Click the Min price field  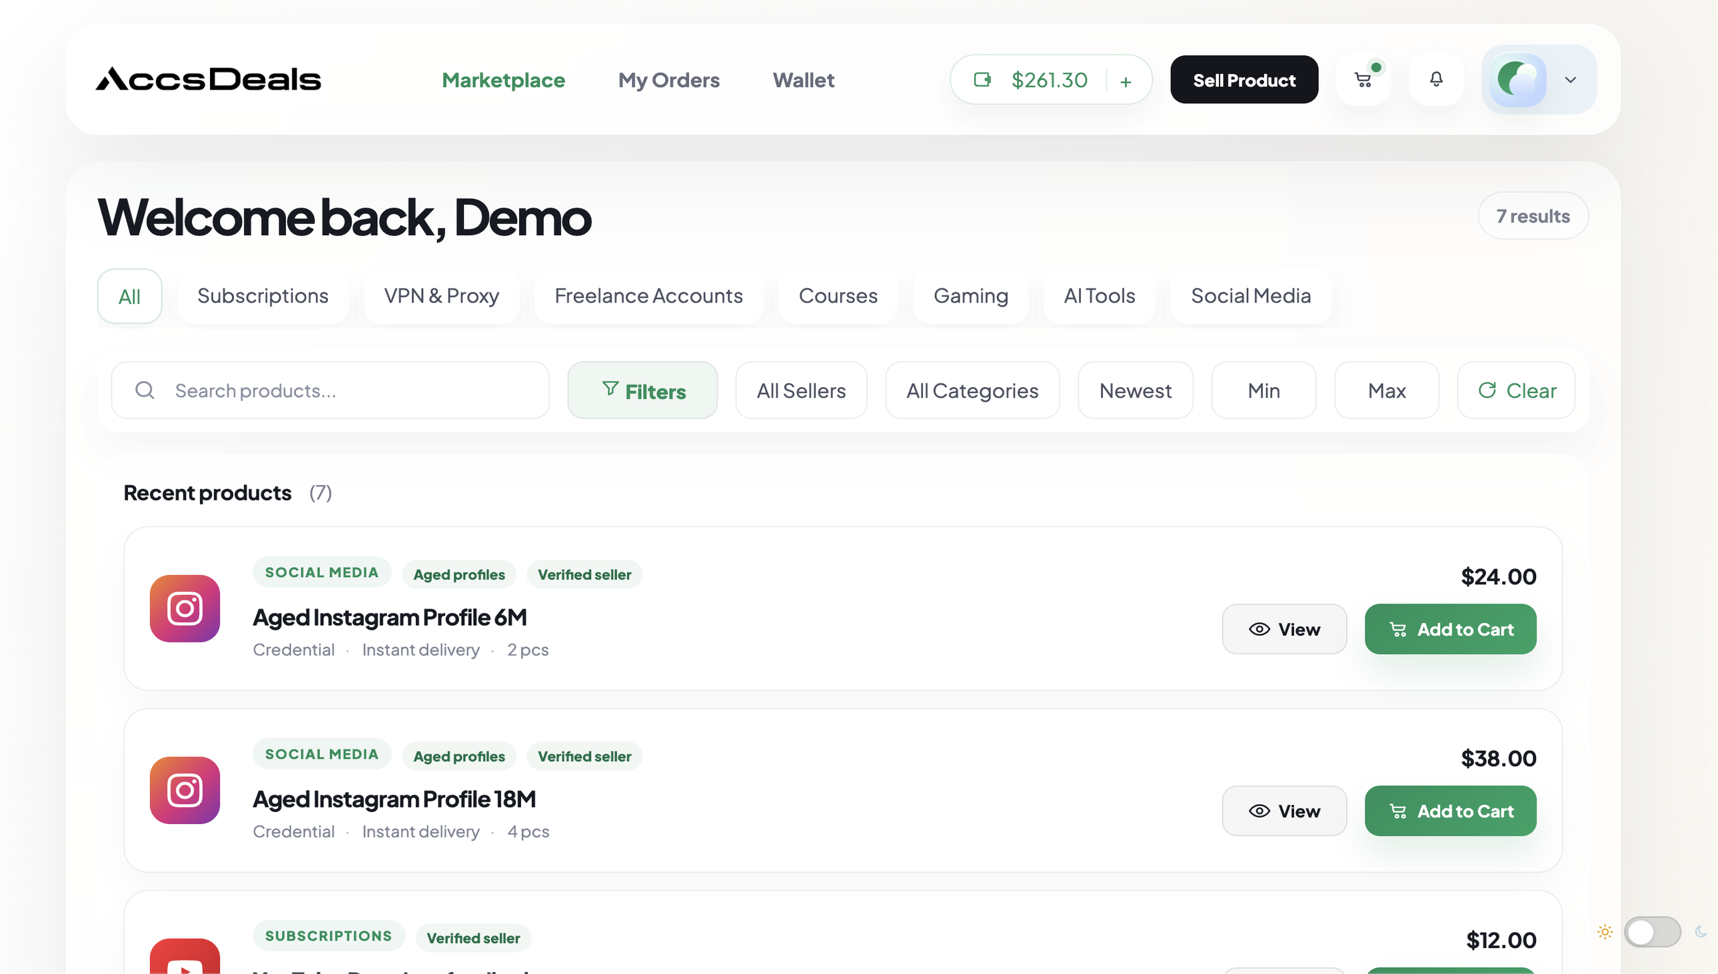1264,390
